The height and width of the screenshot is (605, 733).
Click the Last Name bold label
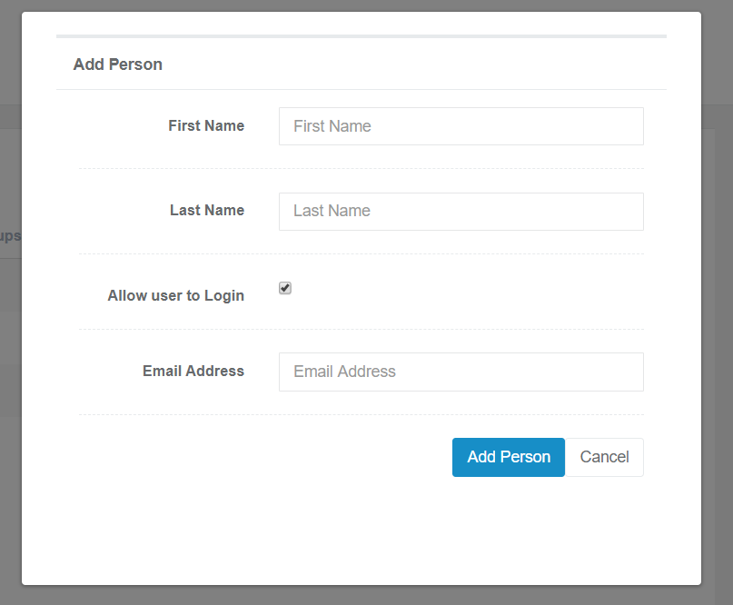pyautogui.click(x=207, y=211)
